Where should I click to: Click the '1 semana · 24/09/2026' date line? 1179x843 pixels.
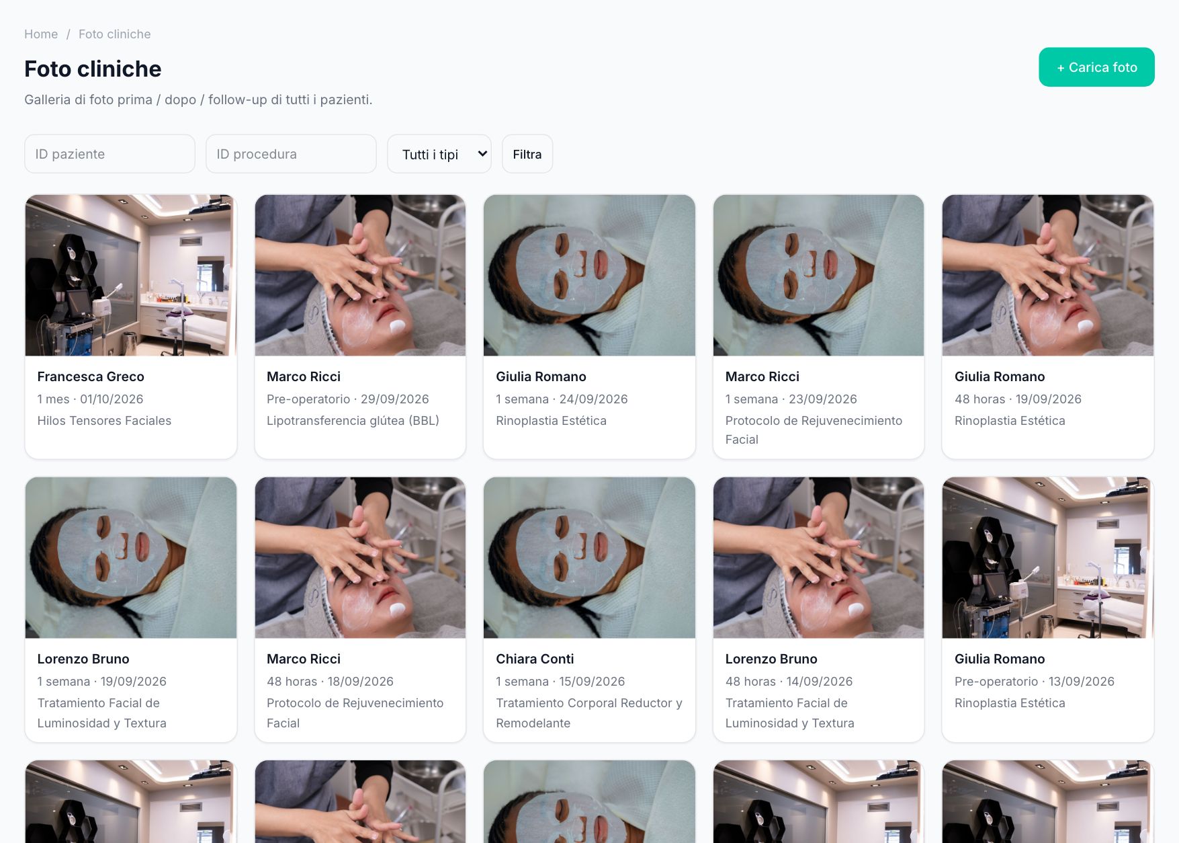tap(562, 399)
